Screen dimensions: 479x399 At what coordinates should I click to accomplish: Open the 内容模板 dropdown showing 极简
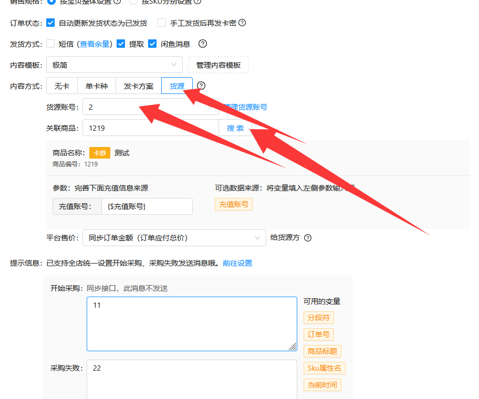tap(114, 64)
